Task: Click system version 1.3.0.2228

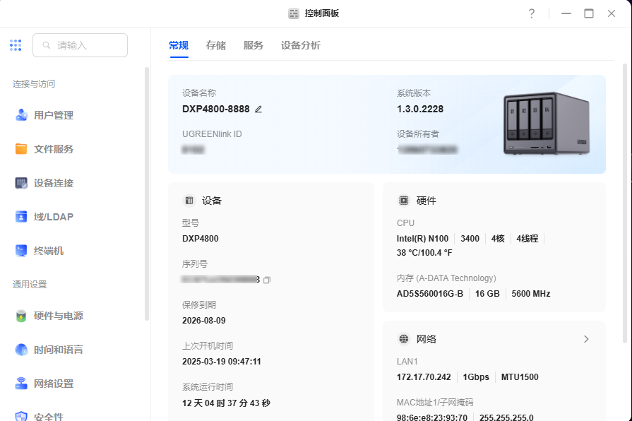Action: 420,109
